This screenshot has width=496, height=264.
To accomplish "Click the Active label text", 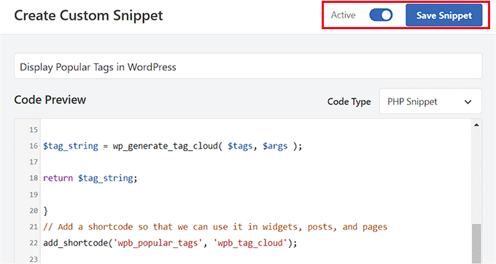I will (344, 15).
